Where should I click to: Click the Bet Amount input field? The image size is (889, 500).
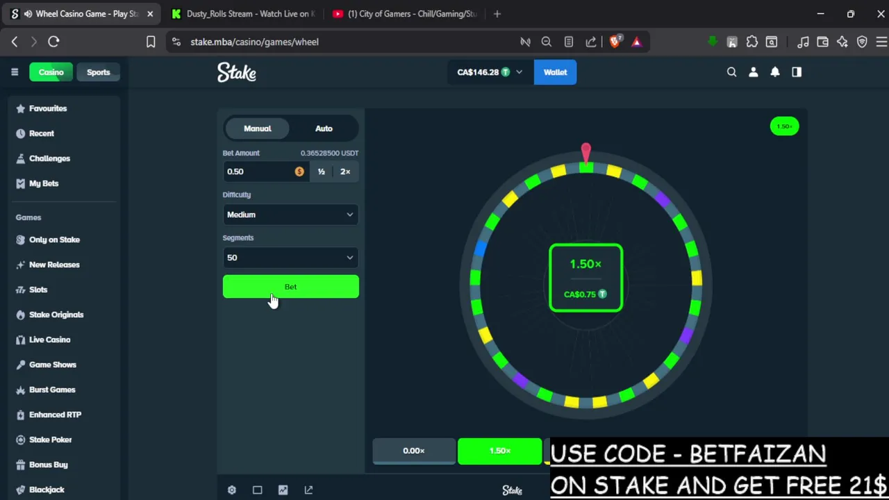pyautogui.click(x=265, y=172)
